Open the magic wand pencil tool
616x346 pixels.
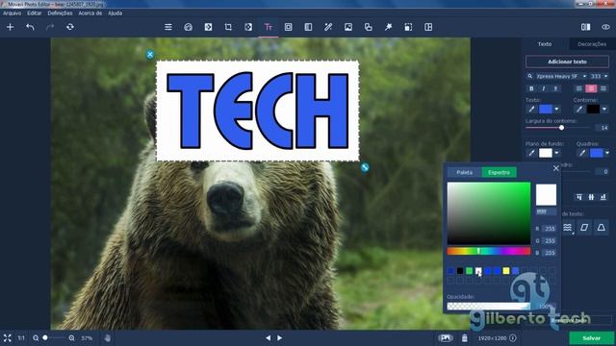click(328, 27)
